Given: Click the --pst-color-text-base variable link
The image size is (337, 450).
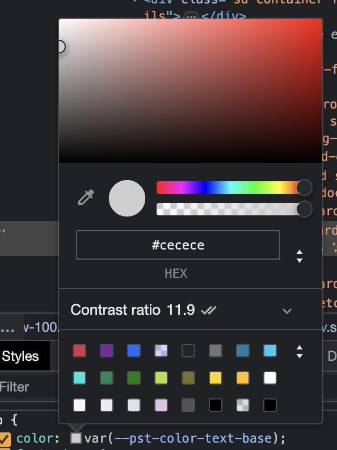Looking at the screenshot, I should (193, 439).
